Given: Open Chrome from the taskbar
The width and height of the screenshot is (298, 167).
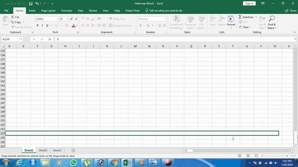Looking at the screenshot, I should pyautogui.click(x=114, y=163).
